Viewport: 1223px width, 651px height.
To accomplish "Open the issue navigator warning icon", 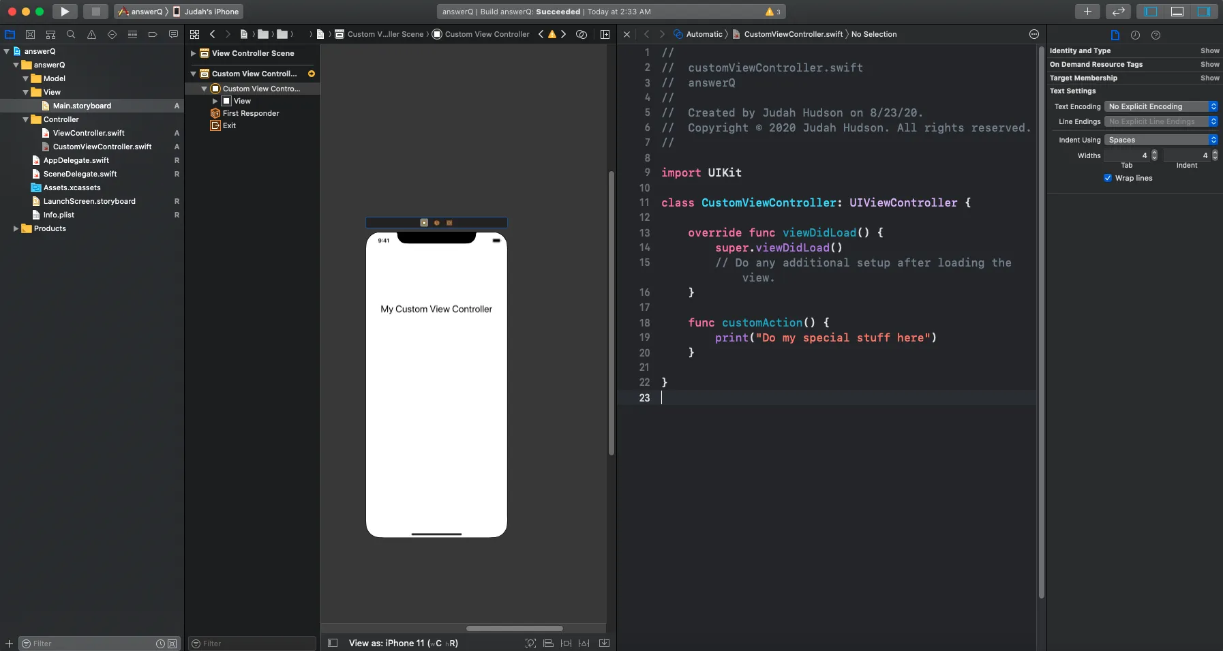I will pos(91,34).
